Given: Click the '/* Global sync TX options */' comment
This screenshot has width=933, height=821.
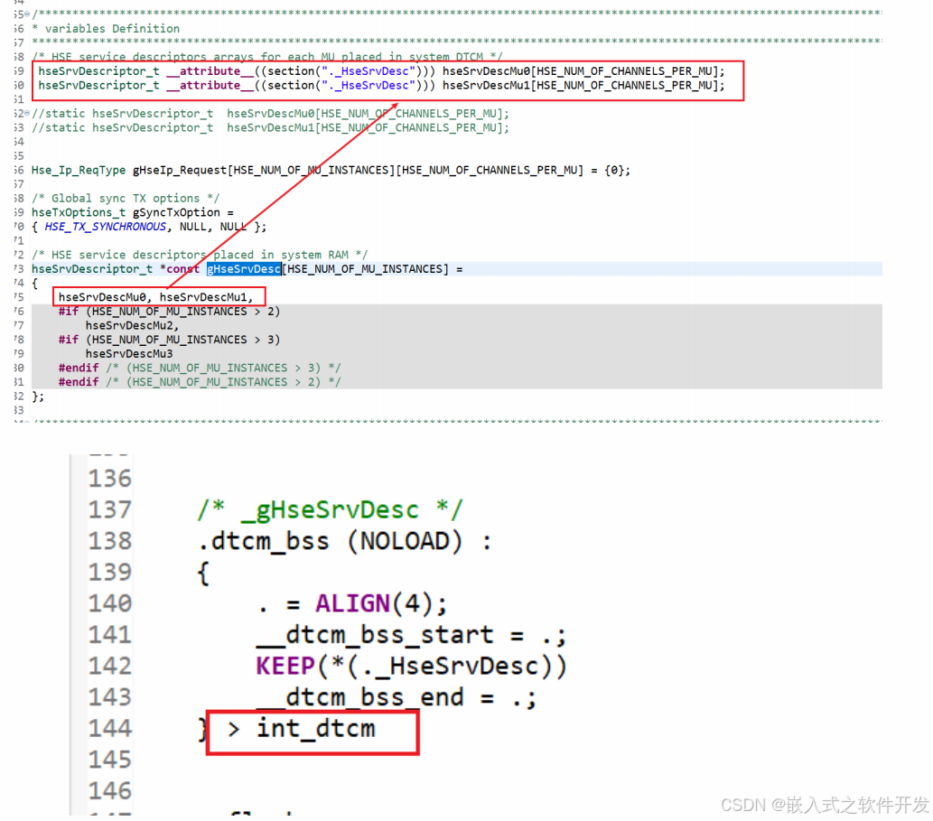Looking at the screenshot, I should point(126,198).
